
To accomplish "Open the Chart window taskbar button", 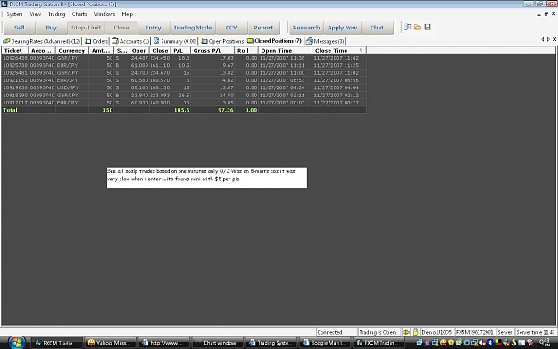I will (218, 343).
